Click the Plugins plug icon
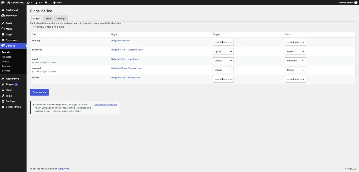 point(3,84)
